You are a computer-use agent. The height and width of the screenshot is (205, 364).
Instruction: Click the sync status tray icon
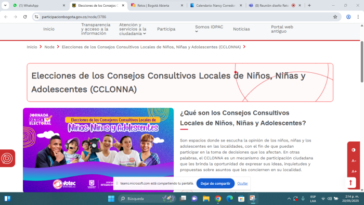point(295,199)
